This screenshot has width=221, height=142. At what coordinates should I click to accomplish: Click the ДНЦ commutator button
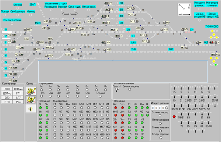point(7,89)
